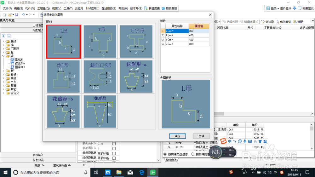Screen dimensions: 315x177
Task: Expand all nodes with the plus icon
Action: click(x=3, y=36)
